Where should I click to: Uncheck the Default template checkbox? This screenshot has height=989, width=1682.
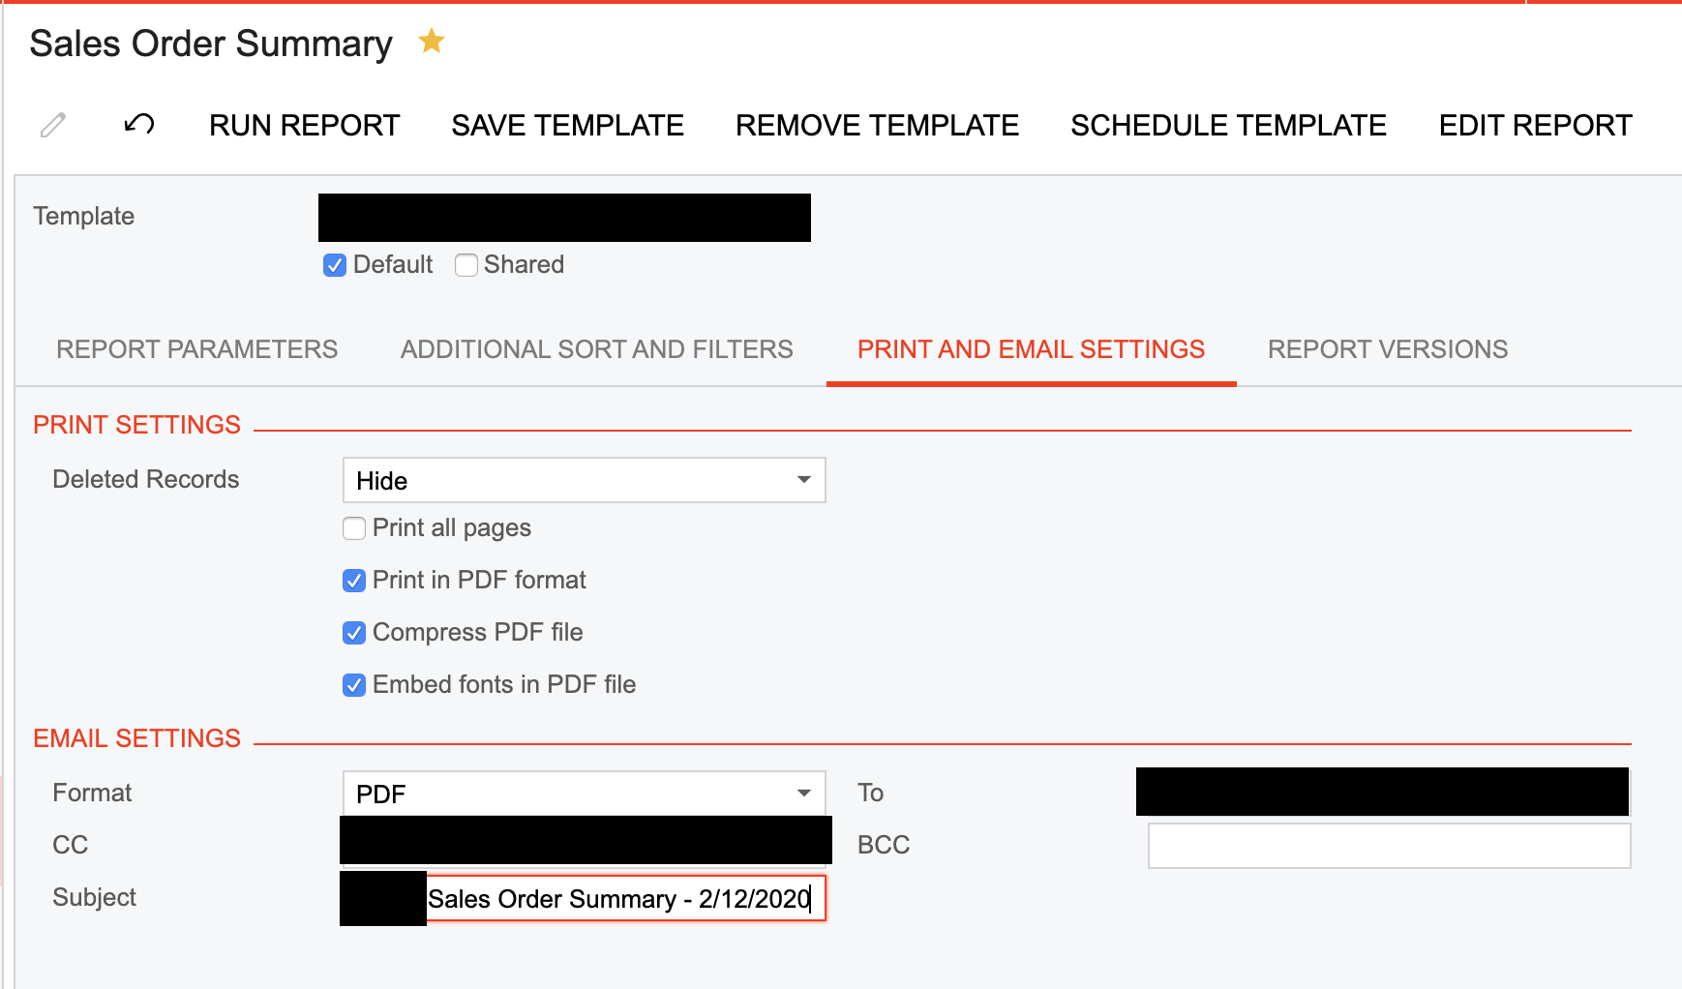pyautogui.click(x=335, y=265)
